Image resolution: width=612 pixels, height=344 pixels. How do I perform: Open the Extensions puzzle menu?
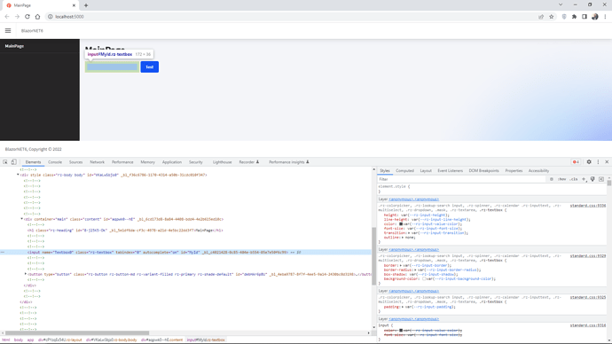point(574,17)
